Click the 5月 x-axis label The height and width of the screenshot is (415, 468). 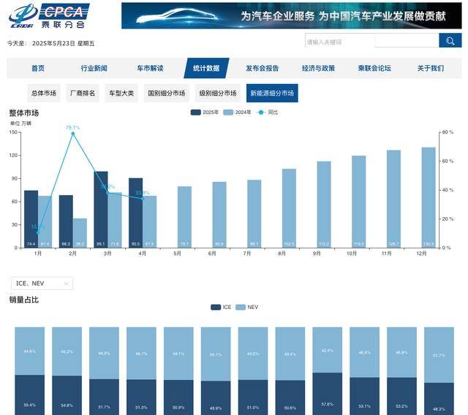coord(177,254)
